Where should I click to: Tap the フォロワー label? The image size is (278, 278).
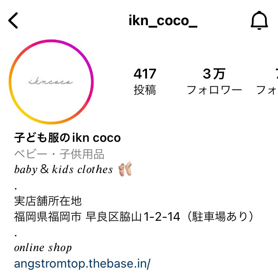click(214, 90)
